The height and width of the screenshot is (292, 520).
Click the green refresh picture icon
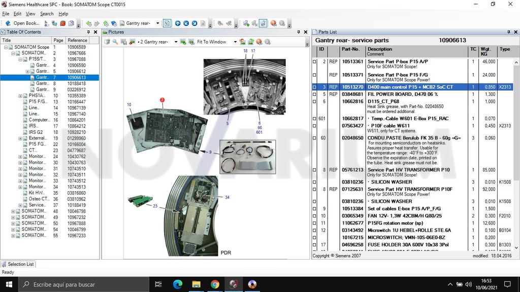click(x=251, y=42)
